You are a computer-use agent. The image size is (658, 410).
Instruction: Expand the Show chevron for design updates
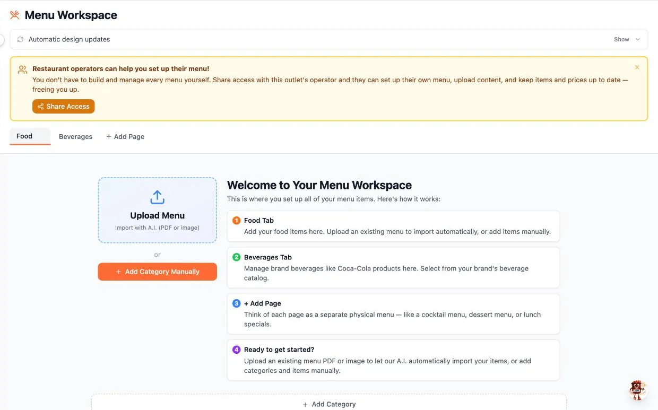[x=637, y=39]
